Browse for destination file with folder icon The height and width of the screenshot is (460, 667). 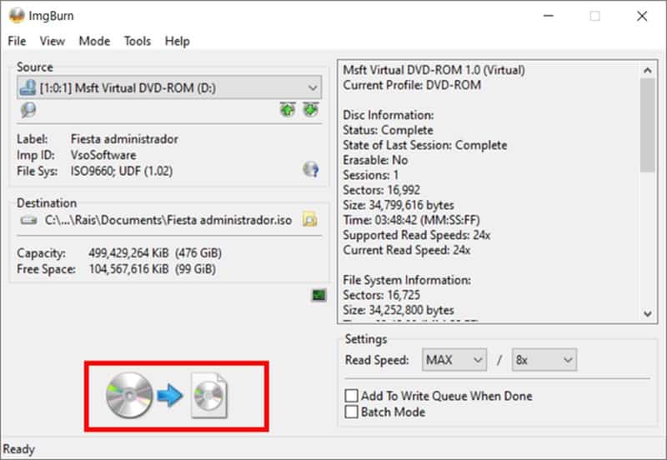310,220
